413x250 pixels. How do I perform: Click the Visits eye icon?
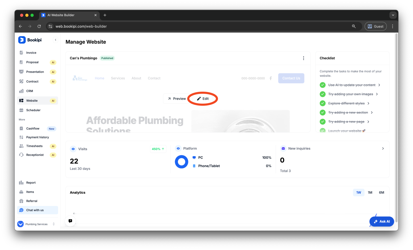click(x=73, y=149)
